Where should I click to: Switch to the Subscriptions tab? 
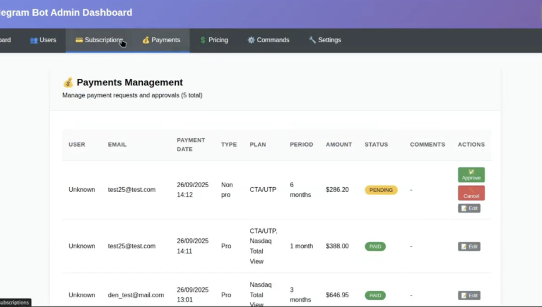point(99,40)
